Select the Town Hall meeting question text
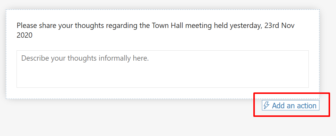 click(x=156, y=30)
